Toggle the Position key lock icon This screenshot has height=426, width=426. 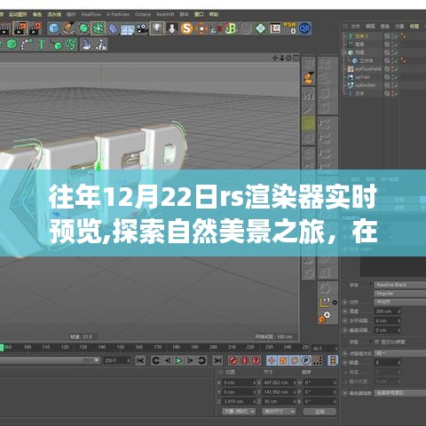click(272, 360)
